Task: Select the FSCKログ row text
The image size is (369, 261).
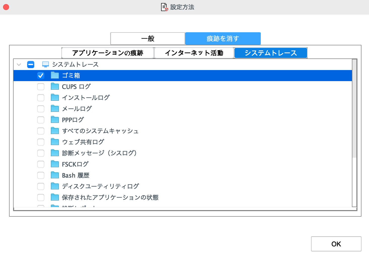Action: coord(75,164)
